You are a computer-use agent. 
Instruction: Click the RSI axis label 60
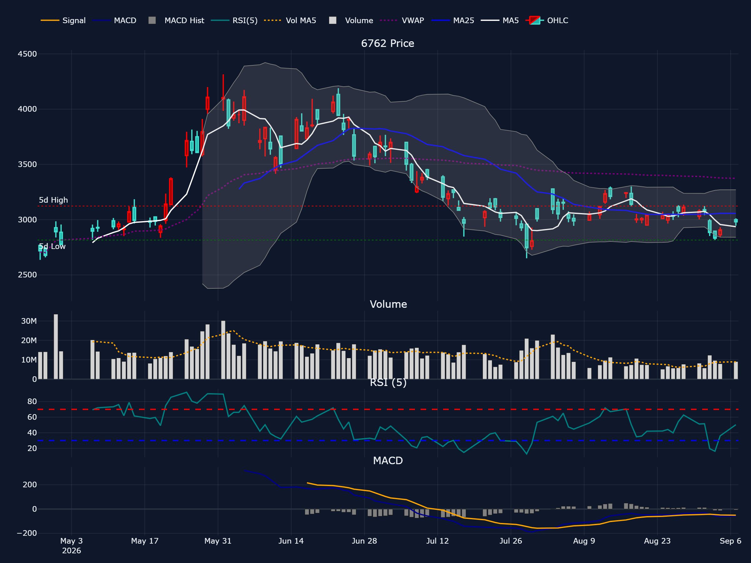point(32,417)
